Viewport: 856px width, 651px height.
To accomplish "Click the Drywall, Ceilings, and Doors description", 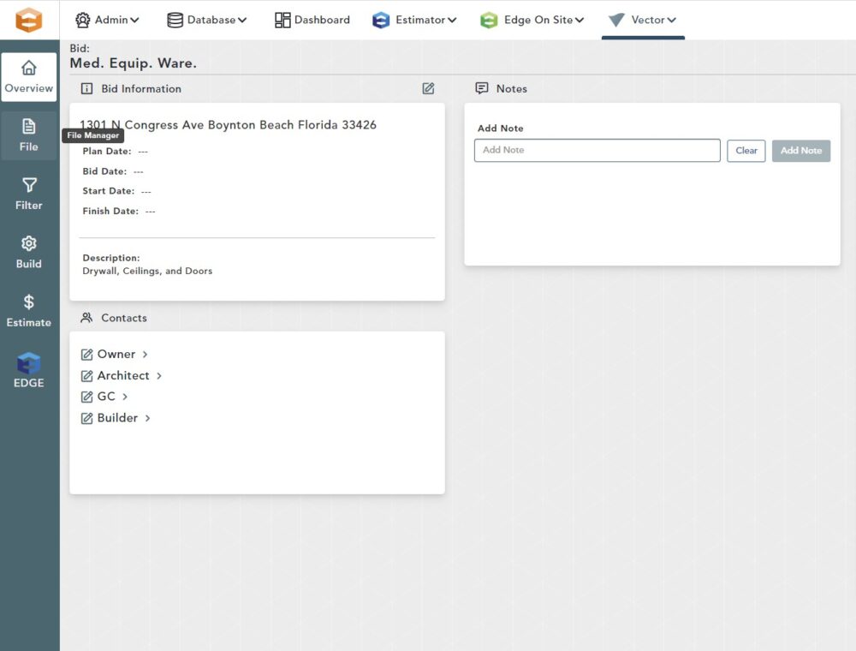I will 147,271.
